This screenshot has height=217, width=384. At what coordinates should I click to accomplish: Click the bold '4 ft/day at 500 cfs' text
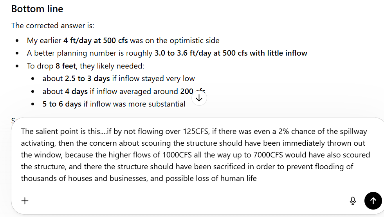(x=96, y=40)
